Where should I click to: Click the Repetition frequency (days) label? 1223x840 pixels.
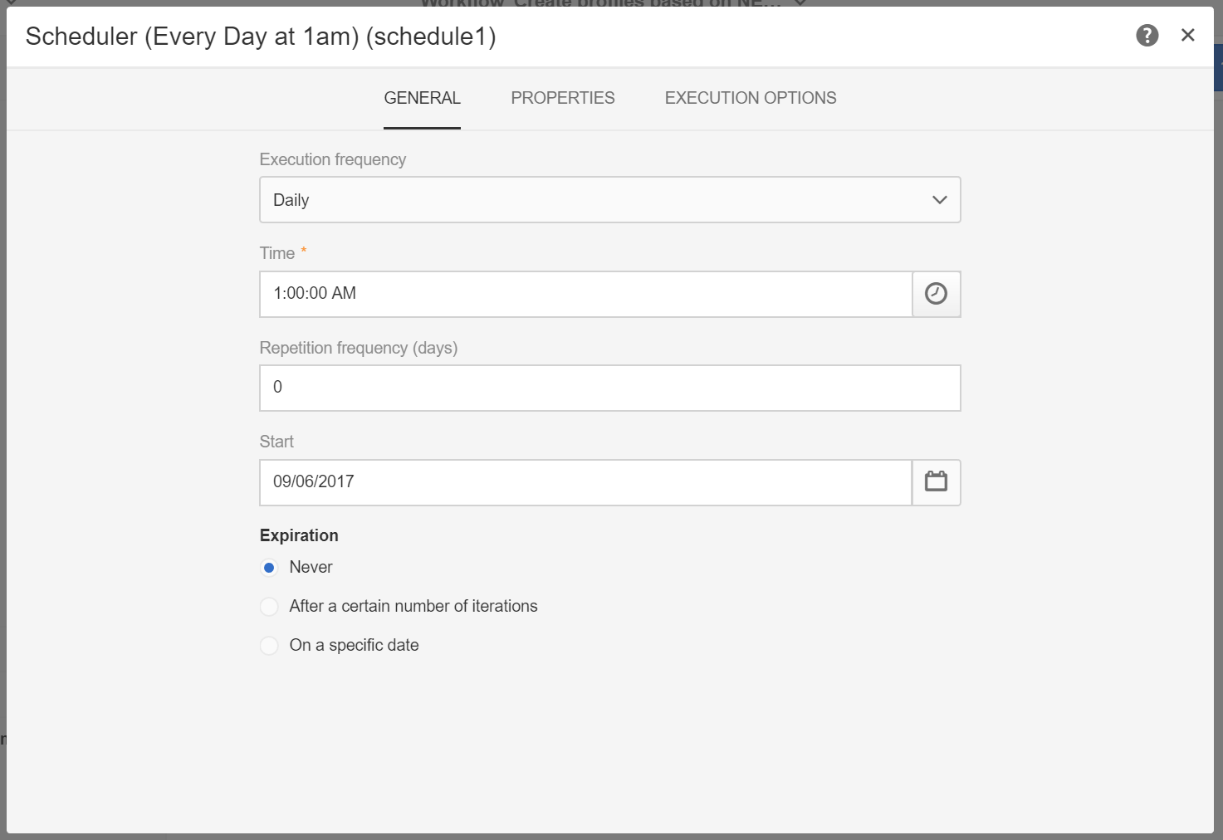point(358,348)
